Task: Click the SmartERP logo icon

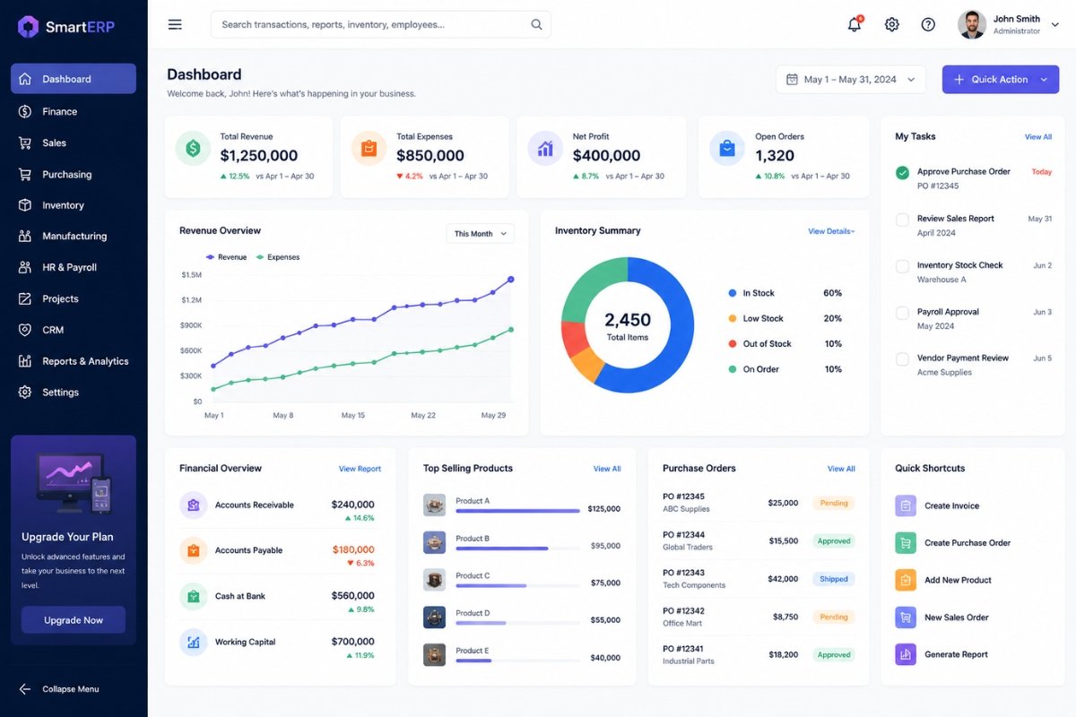Action: click(x=28, y=26)
